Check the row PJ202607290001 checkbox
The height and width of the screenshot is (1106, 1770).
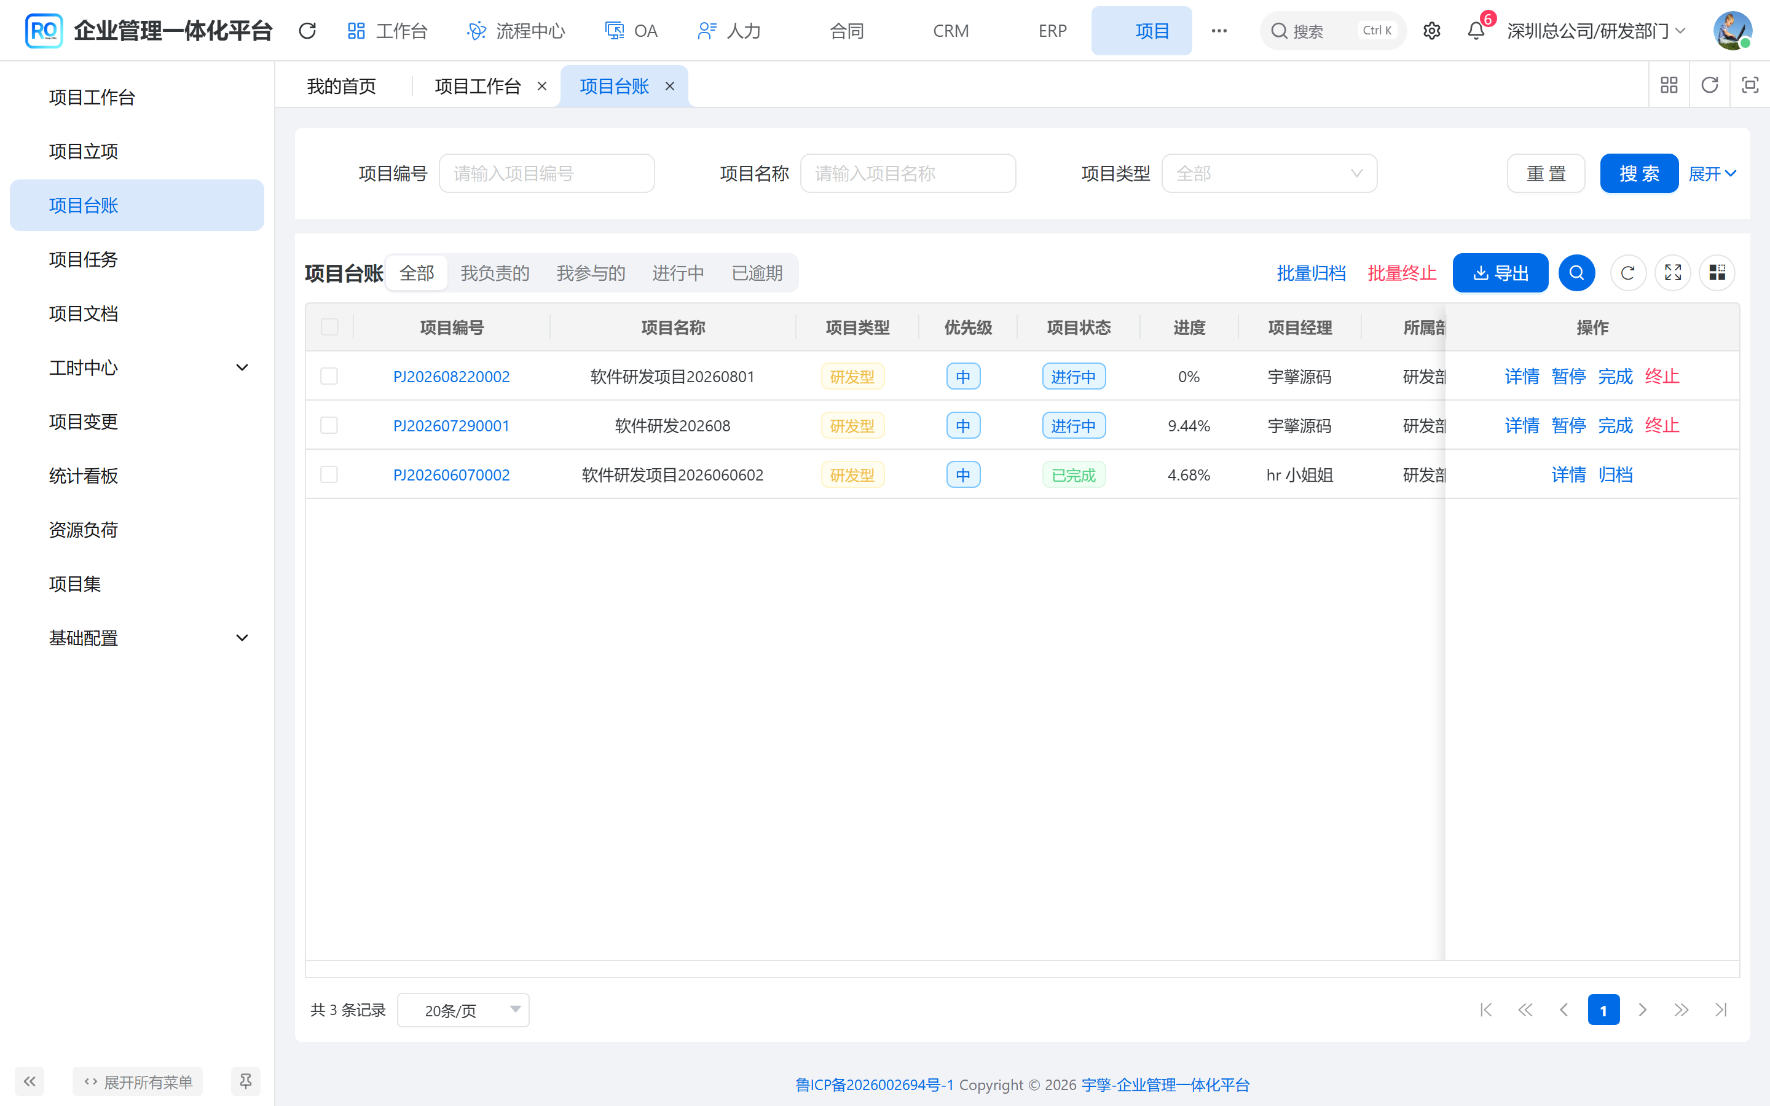pyautogui.click(x=329, y=425)
